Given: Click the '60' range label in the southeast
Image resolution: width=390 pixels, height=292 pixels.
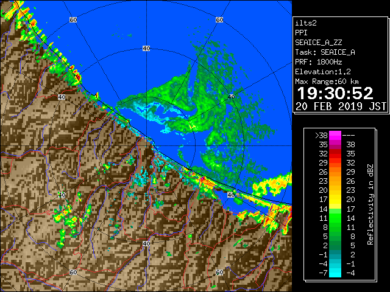Looking at the screenshot, I should [x=219, y=273].
